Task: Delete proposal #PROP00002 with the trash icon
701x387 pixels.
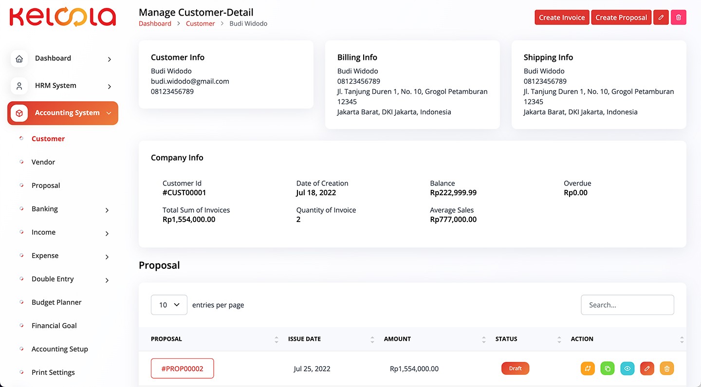Action: pos(666,369)
